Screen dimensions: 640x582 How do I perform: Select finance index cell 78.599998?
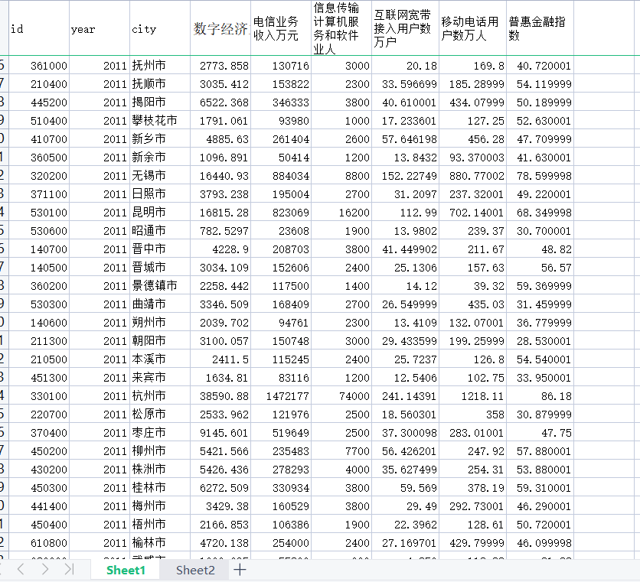pos(540,175)
